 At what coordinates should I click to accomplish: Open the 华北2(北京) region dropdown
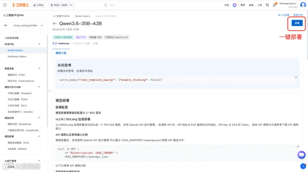(61, 5)
